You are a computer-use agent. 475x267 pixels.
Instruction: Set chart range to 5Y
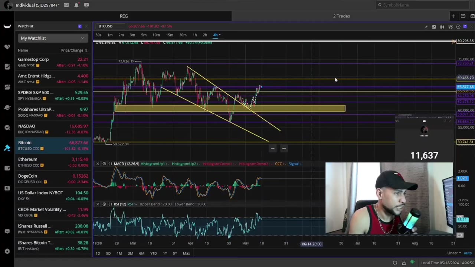point(175,253)
